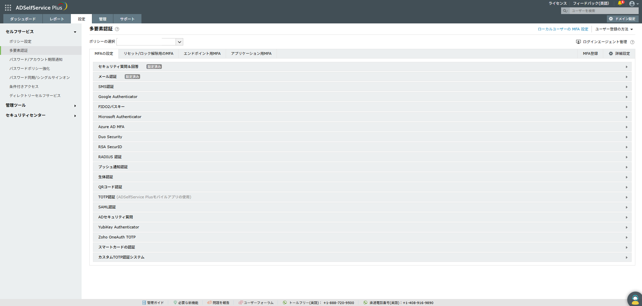This screenshot has height=306, width=642.
Task: Open ポリシー設定 in the sidebar
Action: (20, 41)
